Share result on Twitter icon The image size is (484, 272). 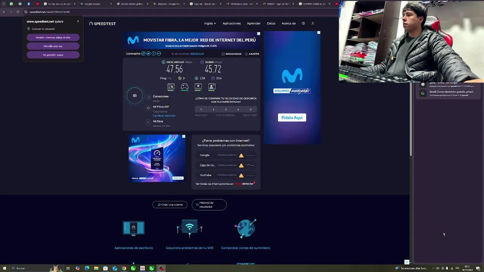pos(148,54)
